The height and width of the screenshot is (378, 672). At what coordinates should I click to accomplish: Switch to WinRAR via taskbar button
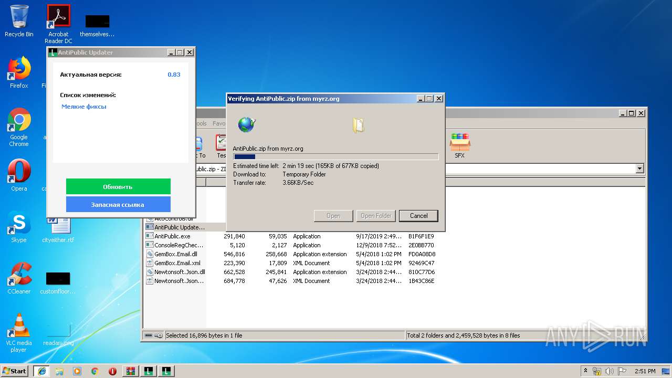(131, 371)
